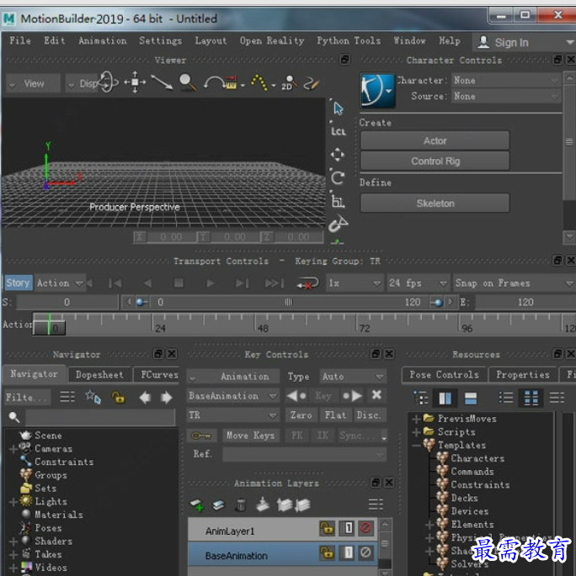Activate the scale tool beside viewer
The image size is (576, 576).
coord(338,201)
